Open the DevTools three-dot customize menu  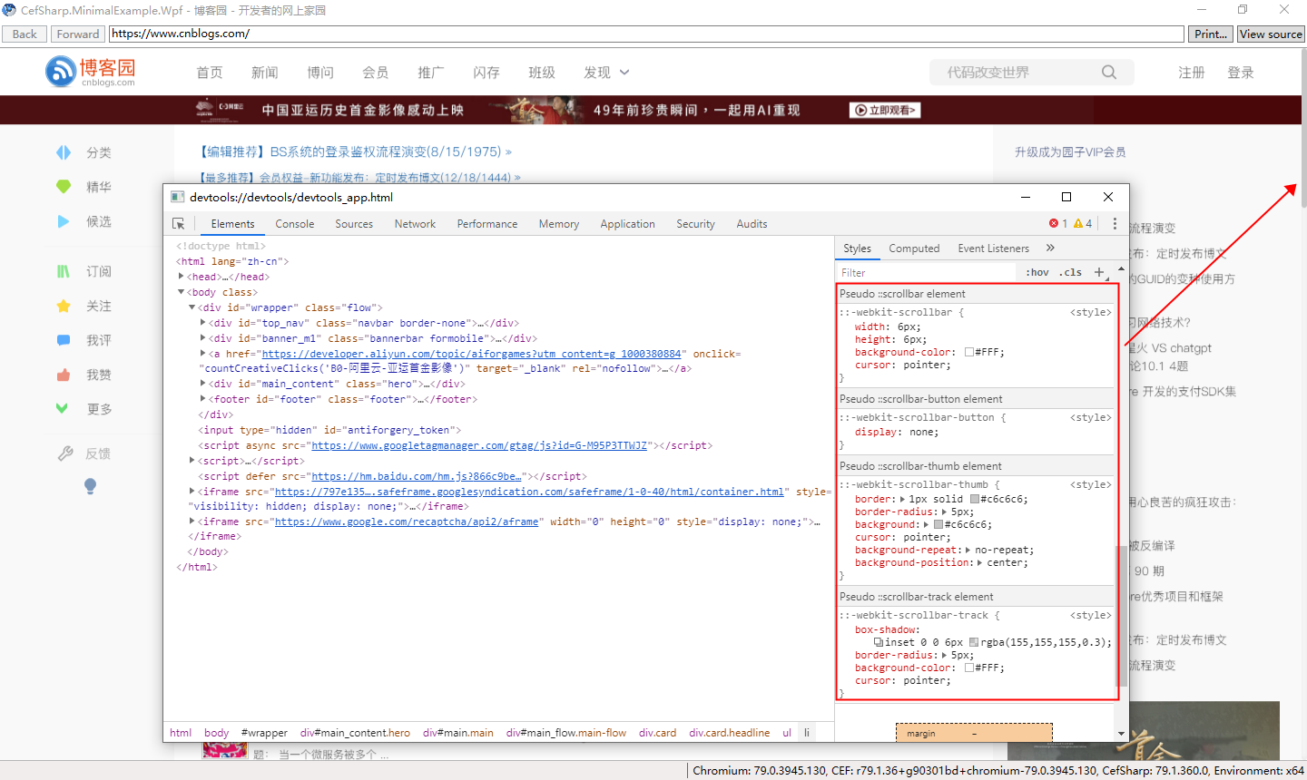tap(1115, 223)
